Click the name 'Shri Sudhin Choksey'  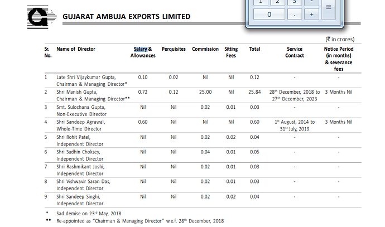click(78, 152)
